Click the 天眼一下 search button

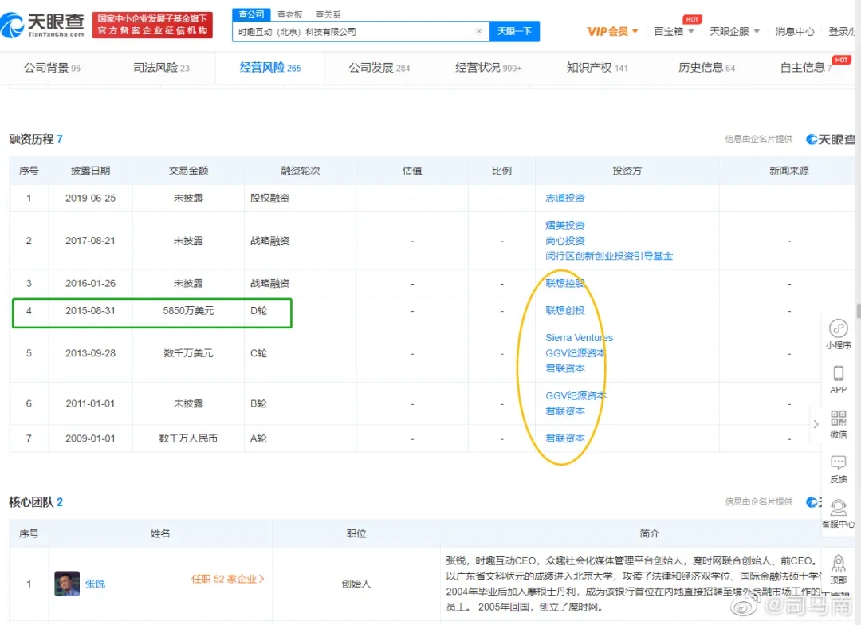click(514, 32)
